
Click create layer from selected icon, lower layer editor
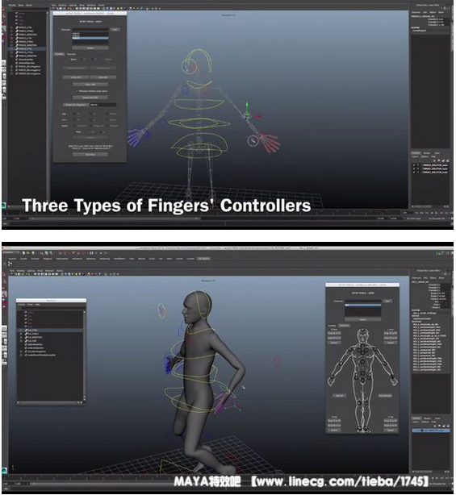pyautogui.click(x=447, y=426)
